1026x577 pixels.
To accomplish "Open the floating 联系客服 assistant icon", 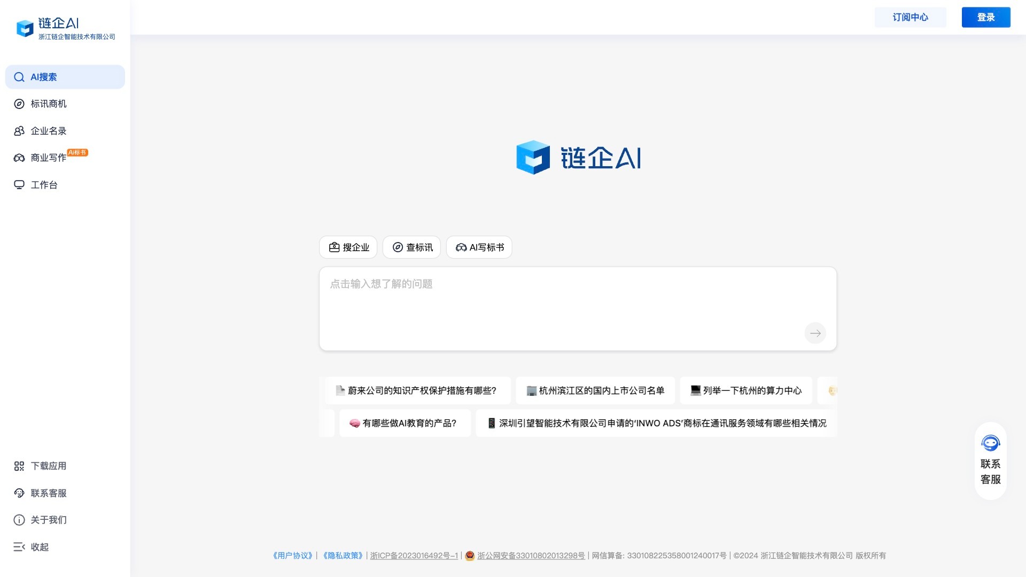I will 990,442.
